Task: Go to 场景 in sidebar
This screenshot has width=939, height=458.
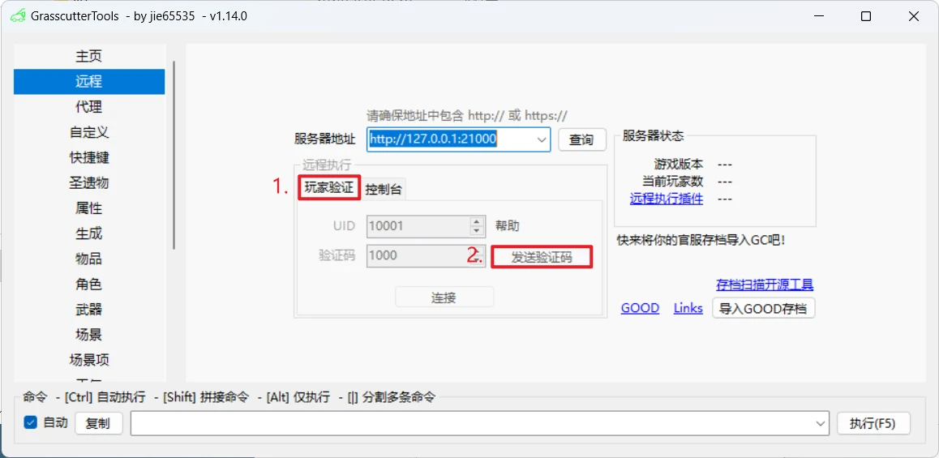Action: pos(88,335)
